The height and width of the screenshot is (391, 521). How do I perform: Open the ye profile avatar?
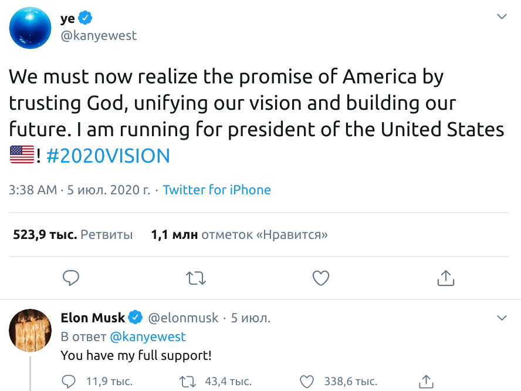tap(31, 27)
